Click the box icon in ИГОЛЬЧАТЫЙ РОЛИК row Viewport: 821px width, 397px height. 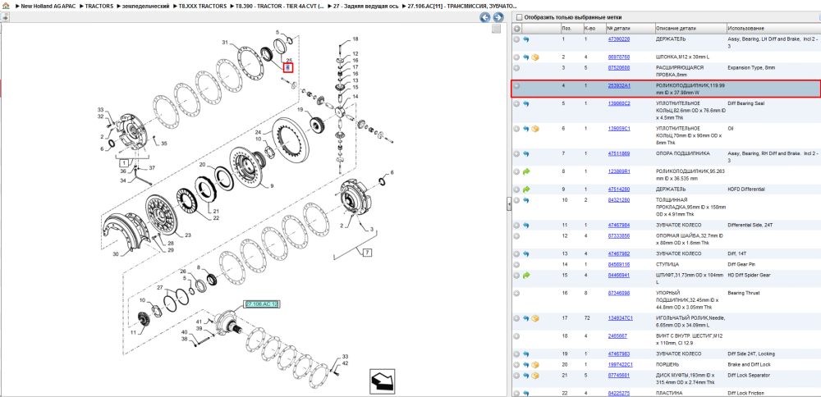[x=535, y=318]
